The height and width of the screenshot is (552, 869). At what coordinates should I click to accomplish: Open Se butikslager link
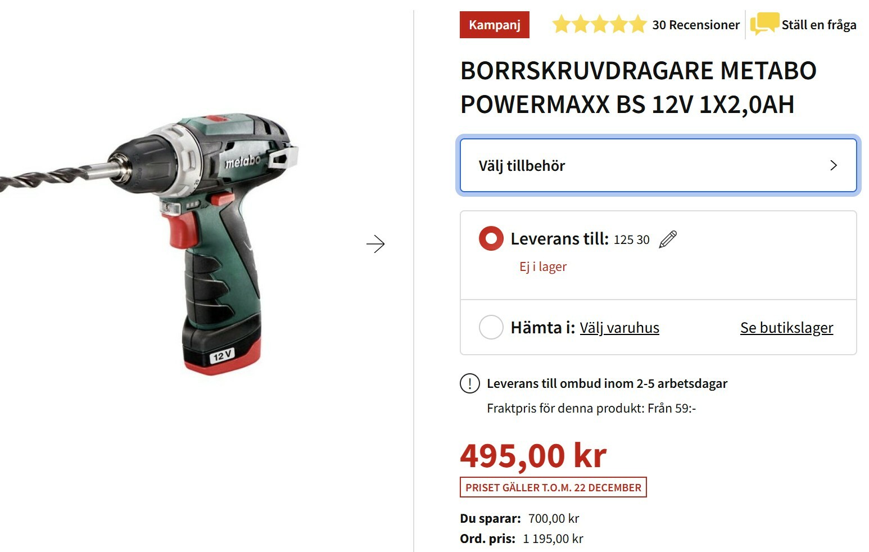click(x=786, y=328)
